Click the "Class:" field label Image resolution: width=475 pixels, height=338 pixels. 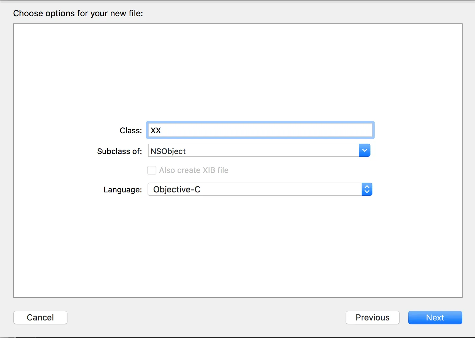tap(131, 131)
